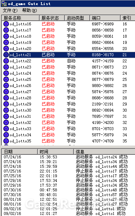Screen dimensions: 135x216
Task: Click blue service icon for od_lotto31
Action: click(x=6, y=116)
